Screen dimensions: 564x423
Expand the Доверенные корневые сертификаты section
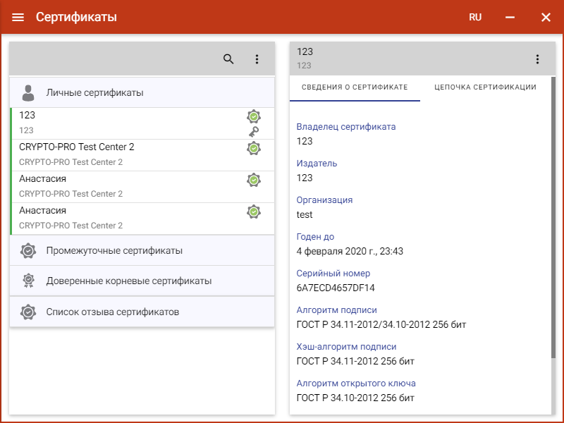tap(141, 281)
